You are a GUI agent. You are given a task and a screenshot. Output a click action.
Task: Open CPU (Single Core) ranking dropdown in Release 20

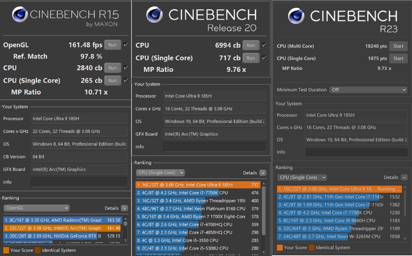[160, 173]
